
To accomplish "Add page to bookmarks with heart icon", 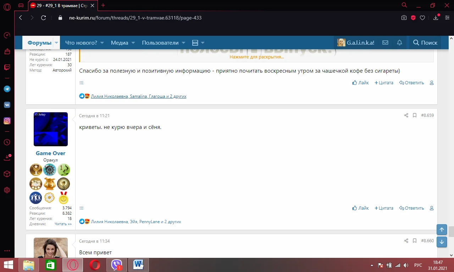I will [422, 18].
